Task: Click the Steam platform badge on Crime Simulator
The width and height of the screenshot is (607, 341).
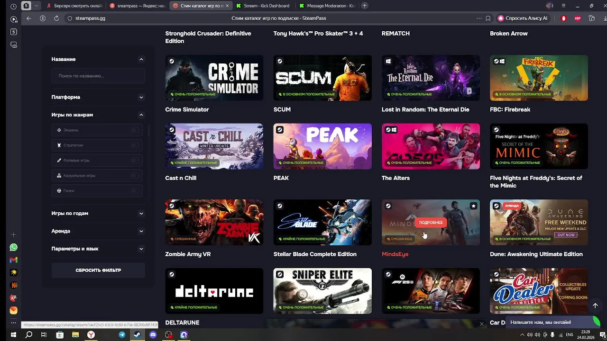Action: [172, 61]
